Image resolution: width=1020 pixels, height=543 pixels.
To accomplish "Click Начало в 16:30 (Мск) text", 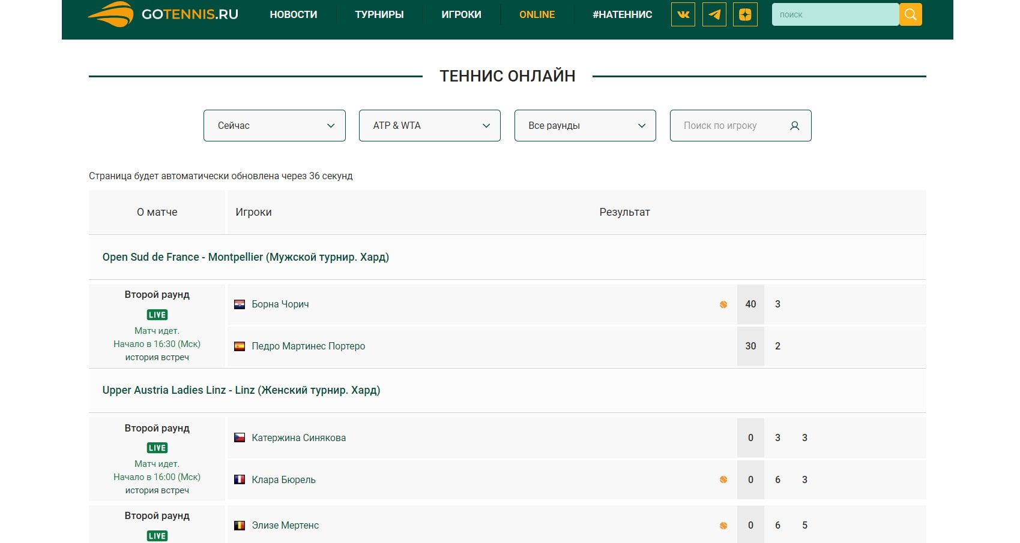I will tap(157, 344).
